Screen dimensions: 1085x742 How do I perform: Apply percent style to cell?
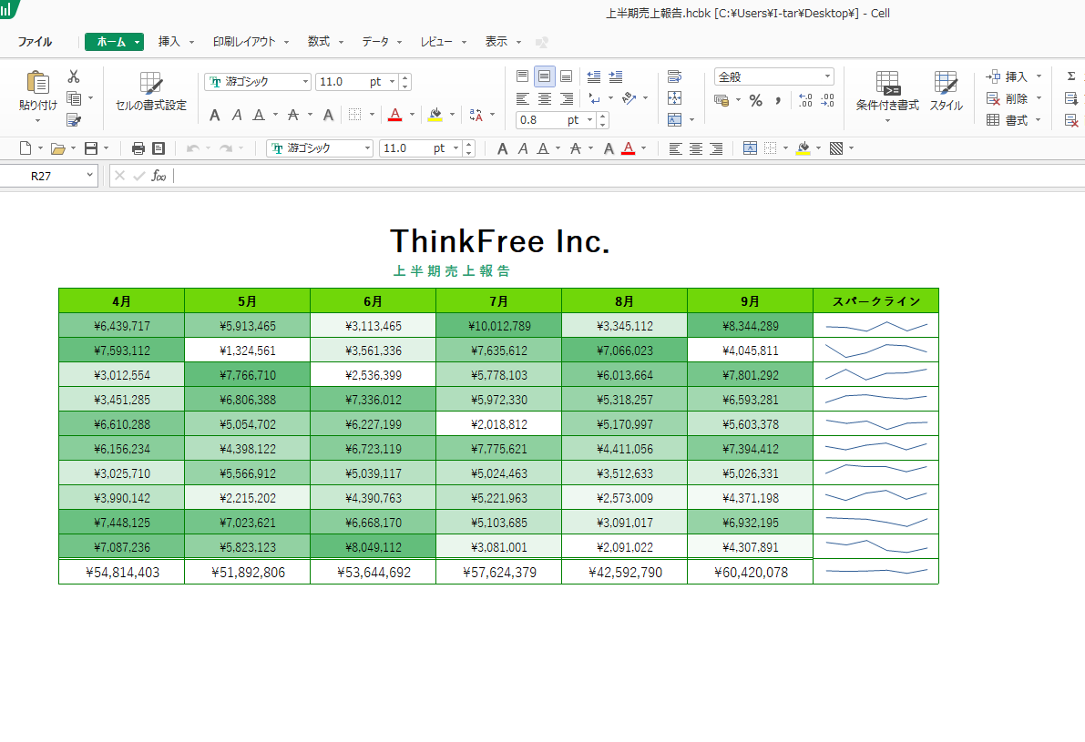755,100
